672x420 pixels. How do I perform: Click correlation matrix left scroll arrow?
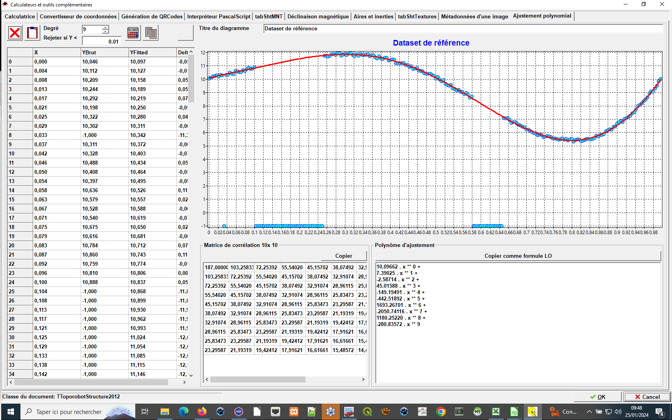click(207, 380)
